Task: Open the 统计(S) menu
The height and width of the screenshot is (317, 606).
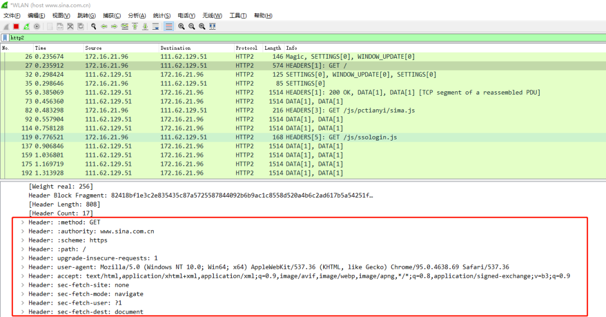Action: pyautogui.click(x=162, y=16)
